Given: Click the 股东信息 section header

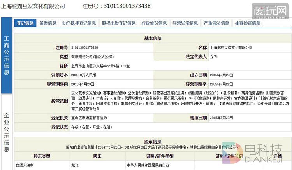Looking at the screenshot, I should [x=152, y=142].
